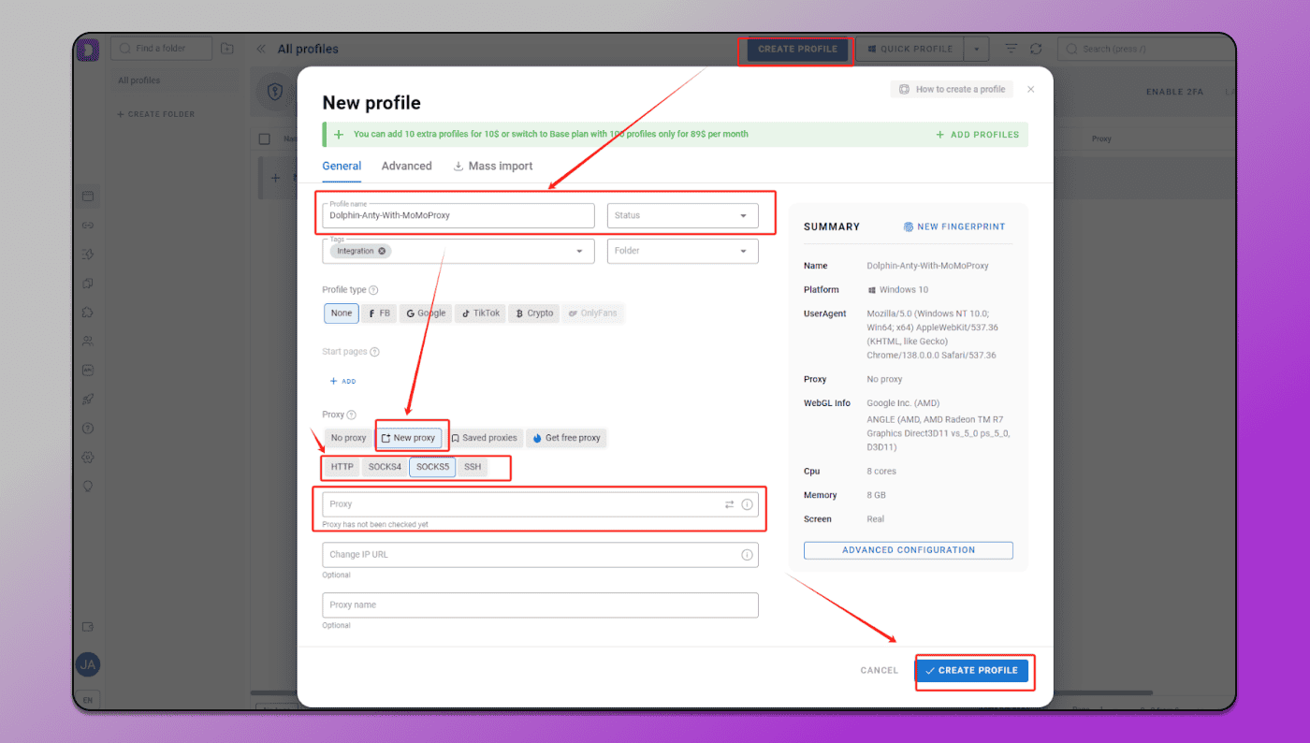
Task: Select the SOCKS4 proxy type
Action: (385, 467)
